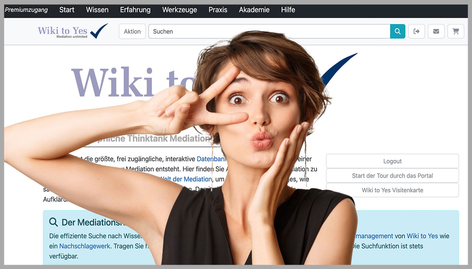Open the Werkzeuge menu
This screenshot has width=472, height=269.
pyautogui.click(x=180, y=10)
